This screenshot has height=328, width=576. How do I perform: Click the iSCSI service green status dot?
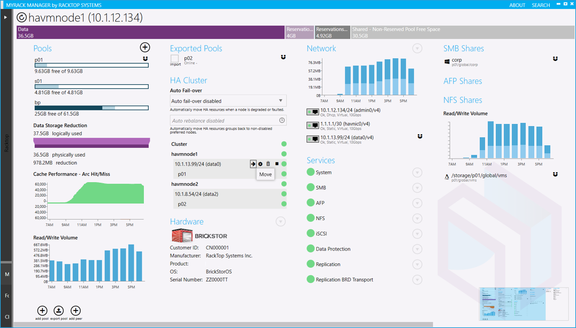point(310,233)
